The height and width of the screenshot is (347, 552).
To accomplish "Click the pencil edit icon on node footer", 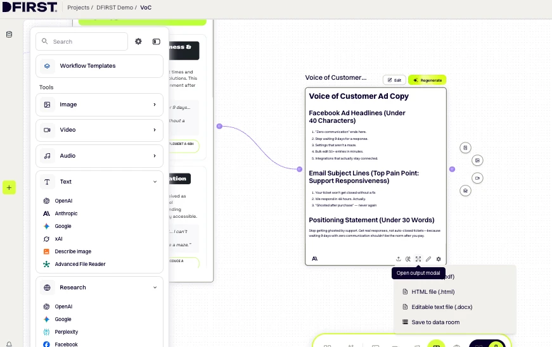I will click(428, 259).
